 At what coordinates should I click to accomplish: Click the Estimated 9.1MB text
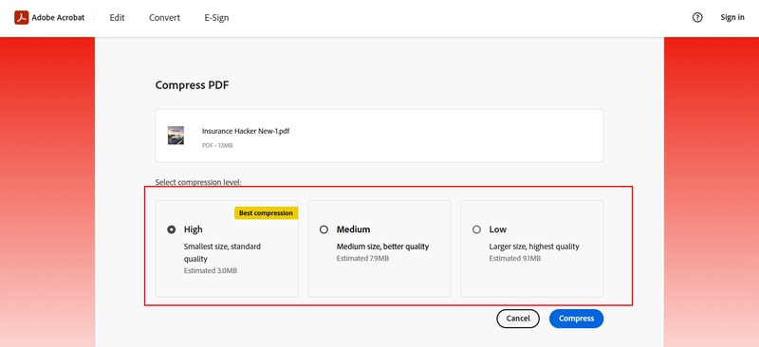coord(515,259)
